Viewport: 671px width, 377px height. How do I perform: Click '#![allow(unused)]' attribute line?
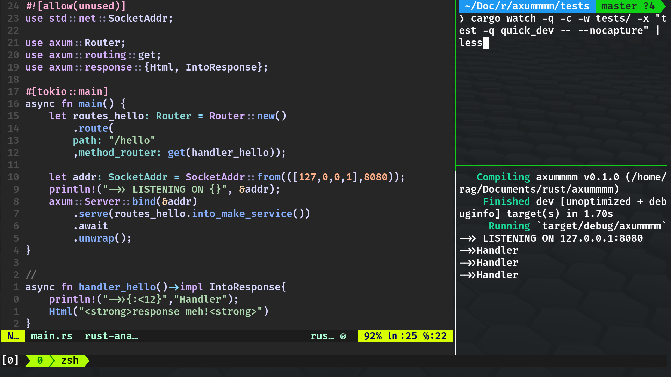click(x=75, y=6)
